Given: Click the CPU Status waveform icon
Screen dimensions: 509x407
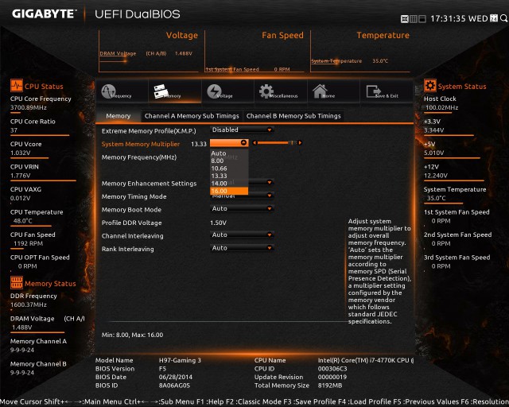Looking at the screenshot, I should (x=16, y=86).
